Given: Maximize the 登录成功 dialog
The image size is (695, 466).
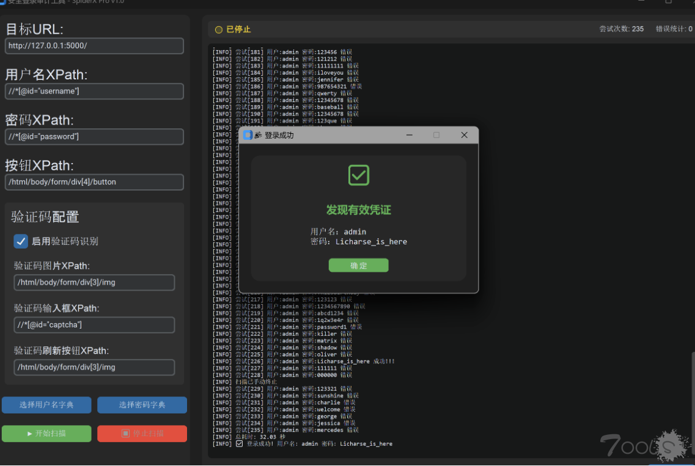Looking at the screenshot, I should 436,135.
